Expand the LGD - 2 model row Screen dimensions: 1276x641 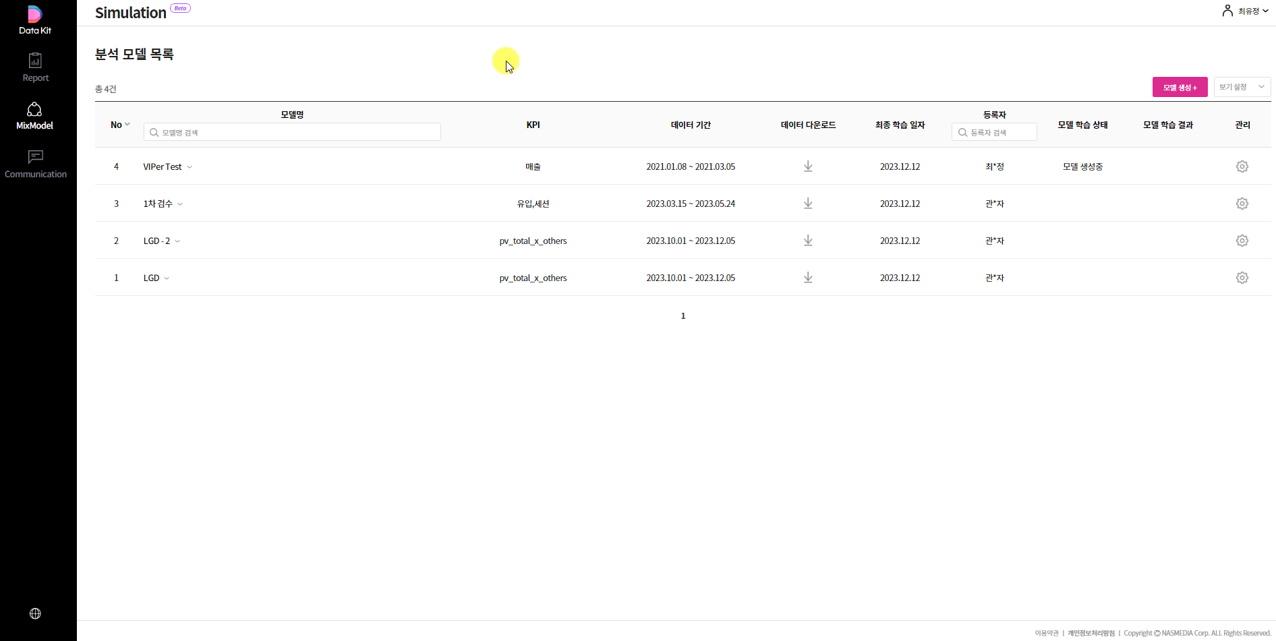177,241
